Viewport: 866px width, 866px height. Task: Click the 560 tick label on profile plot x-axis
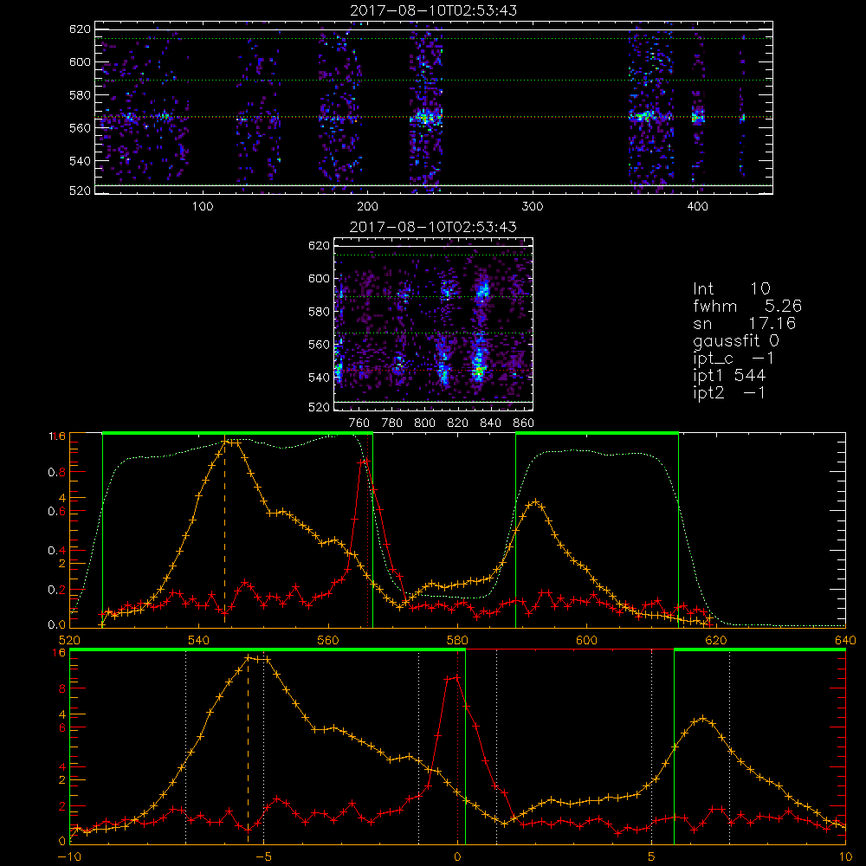(x=328, y=641)
